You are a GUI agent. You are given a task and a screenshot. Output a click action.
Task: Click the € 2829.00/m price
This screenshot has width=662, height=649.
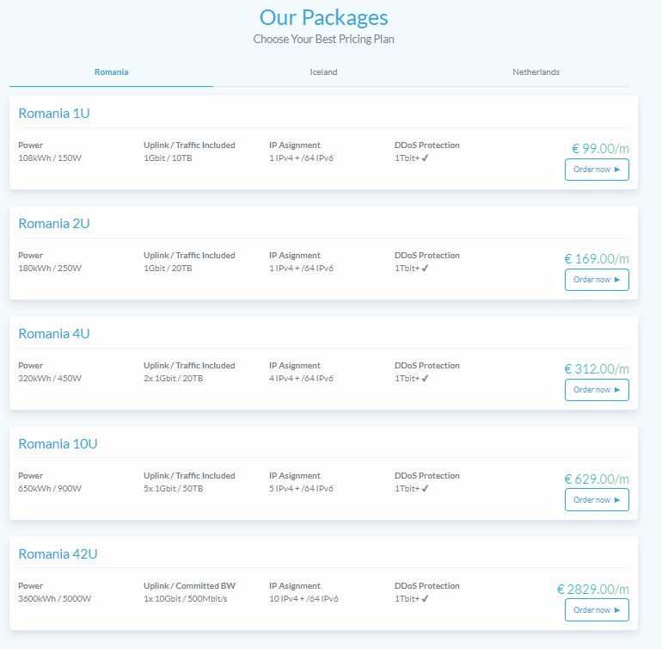(593, 590)
